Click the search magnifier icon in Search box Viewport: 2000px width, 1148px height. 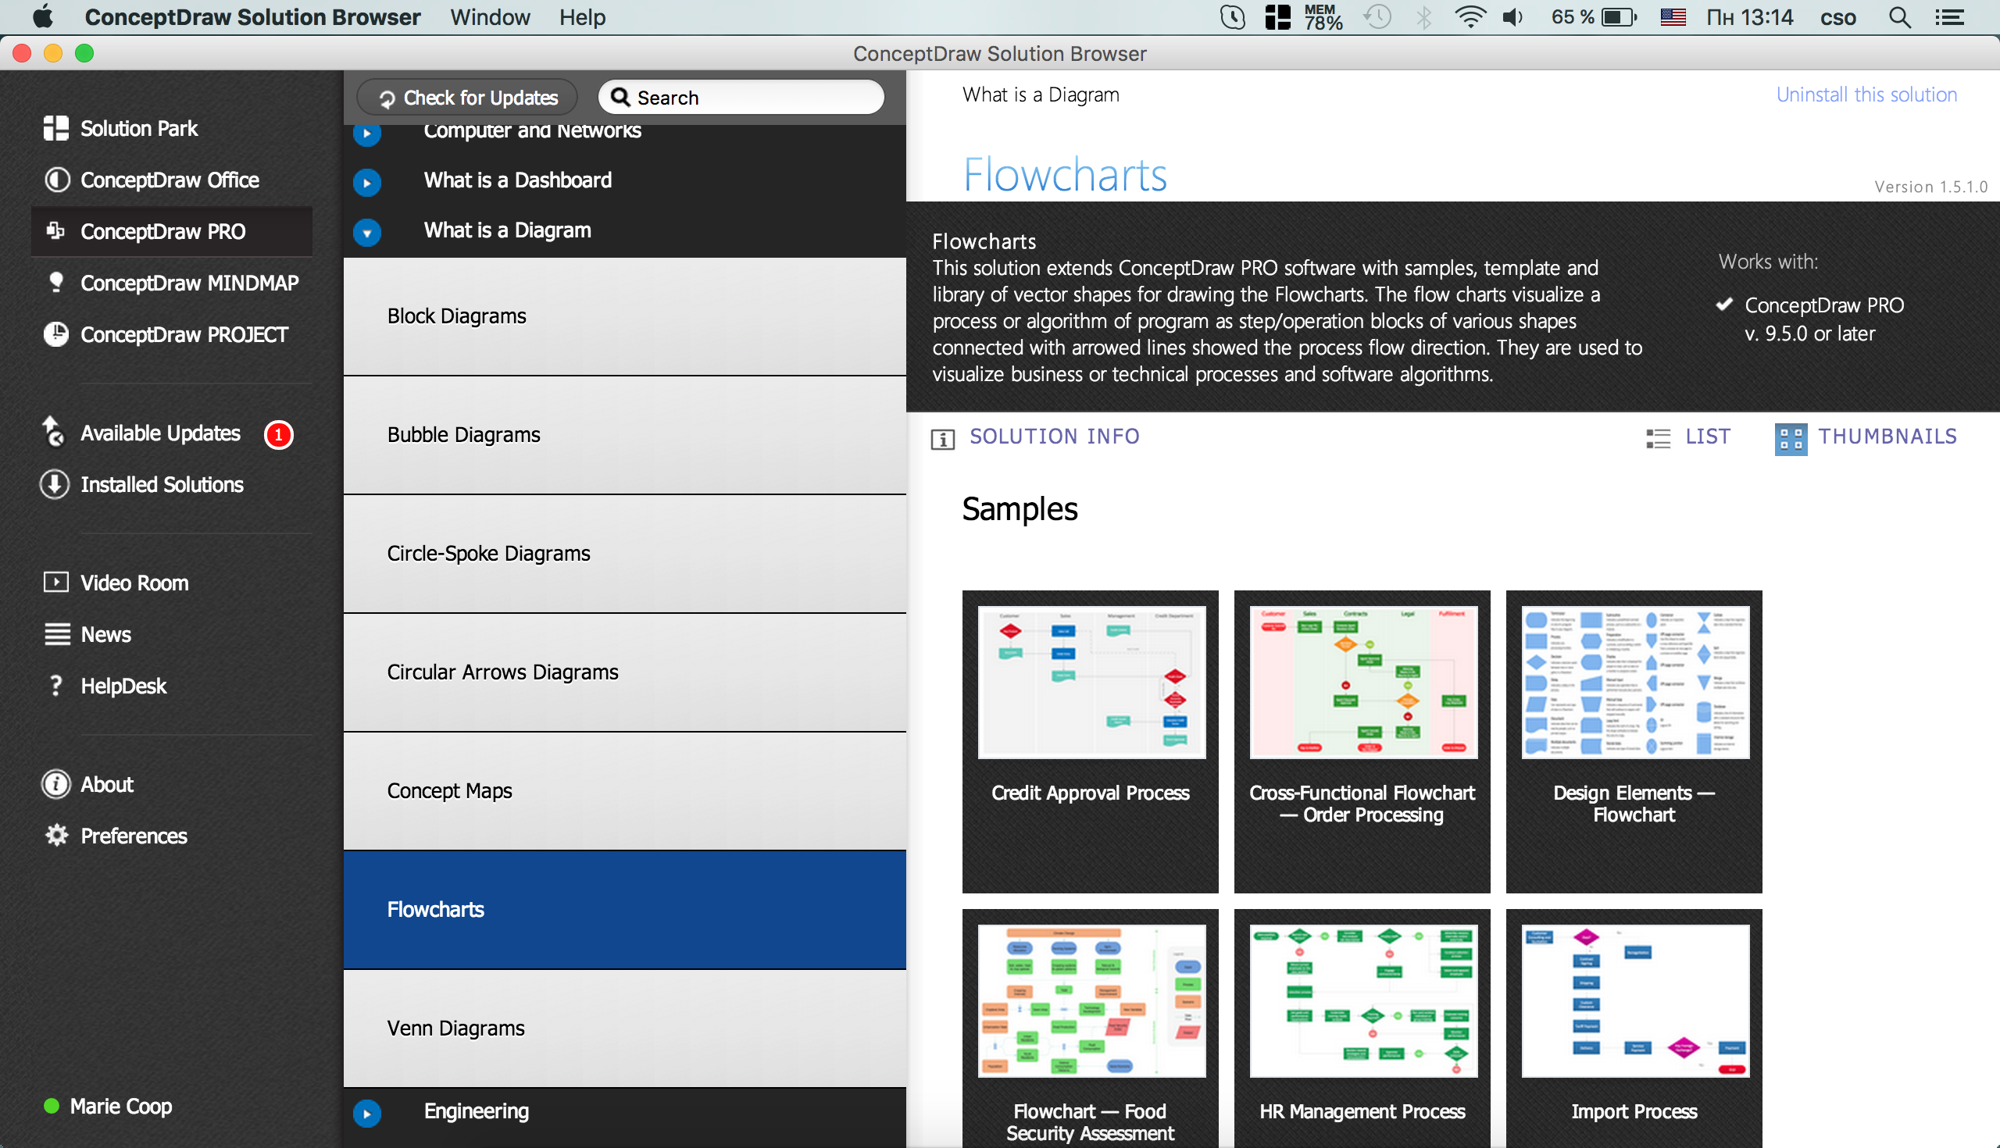click(620, 97)
